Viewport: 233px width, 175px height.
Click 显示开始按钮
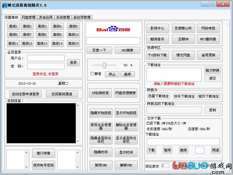126,113
